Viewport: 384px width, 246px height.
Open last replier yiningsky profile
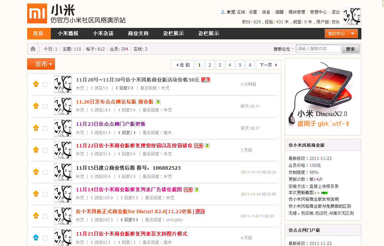[x=174, y=220]
